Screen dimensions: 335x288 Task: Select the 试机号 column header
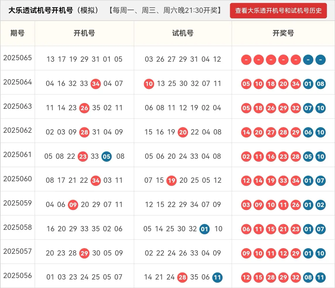click(x=183, y=33)
